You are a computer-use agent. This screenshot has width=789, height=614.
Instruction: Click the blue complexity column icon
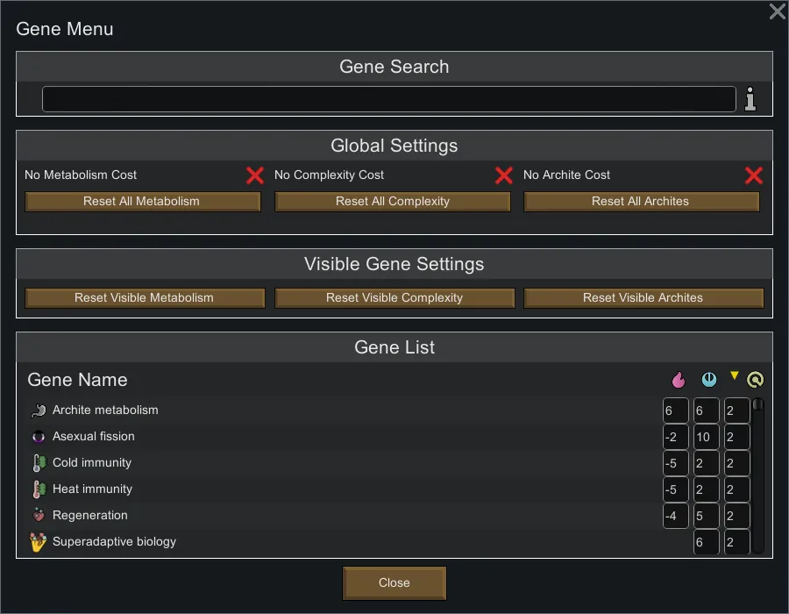click(x=709, y=380)
